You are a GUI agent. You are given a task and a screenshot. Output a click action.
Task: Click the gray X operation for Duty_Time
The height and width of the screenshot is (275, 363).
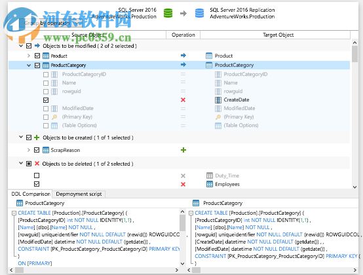[x=183, y=175]
